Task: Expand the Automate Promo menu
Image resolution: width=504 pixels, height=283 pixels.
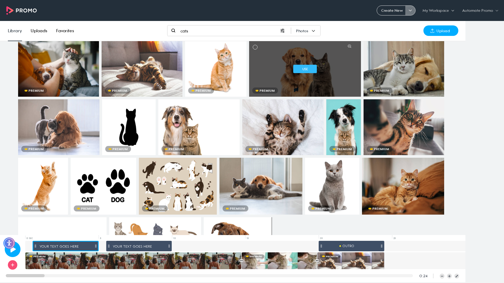Action: tap(480, 10)
